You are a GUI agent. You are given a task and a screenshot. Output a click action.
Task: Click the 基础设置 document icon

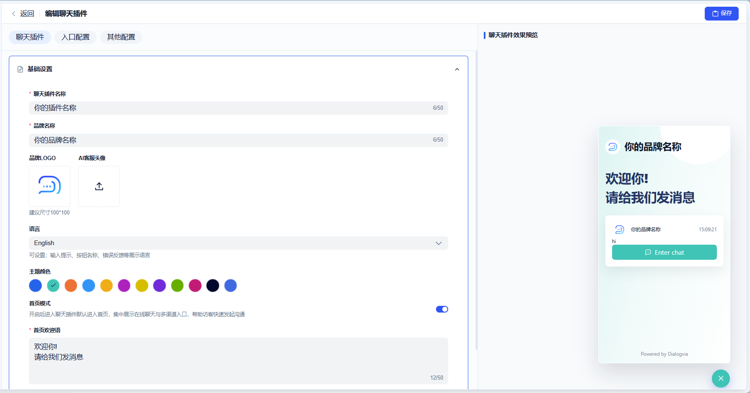pyautogui.click(x=20, y=70)
